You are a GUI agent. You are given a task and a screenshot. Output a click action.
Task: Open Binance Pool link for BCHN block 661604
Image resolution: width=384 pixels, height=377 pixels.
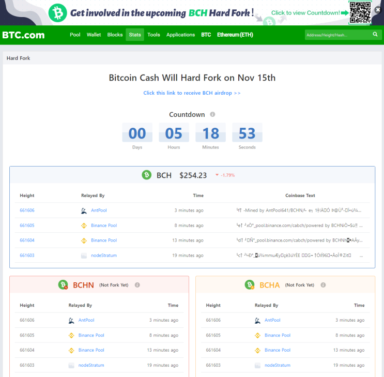click(x=91, y=350)
